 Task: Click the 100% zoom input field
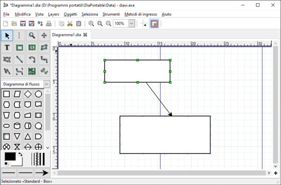[x=121, y=24]
